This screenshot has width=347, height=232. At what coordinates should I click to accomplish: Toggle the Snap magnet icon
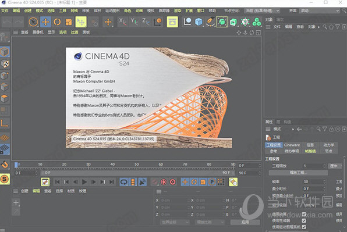click(5, 165)
